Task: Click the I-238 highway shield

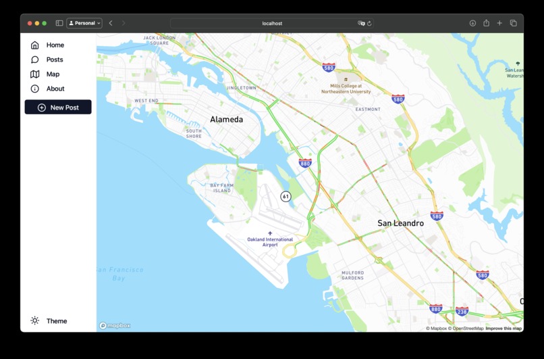Action: [462, 311]
